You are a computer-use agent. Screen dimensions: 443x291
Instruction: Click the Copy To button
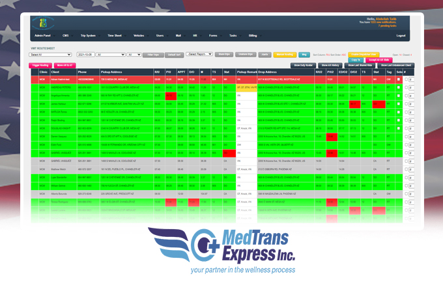pos(356,60)
